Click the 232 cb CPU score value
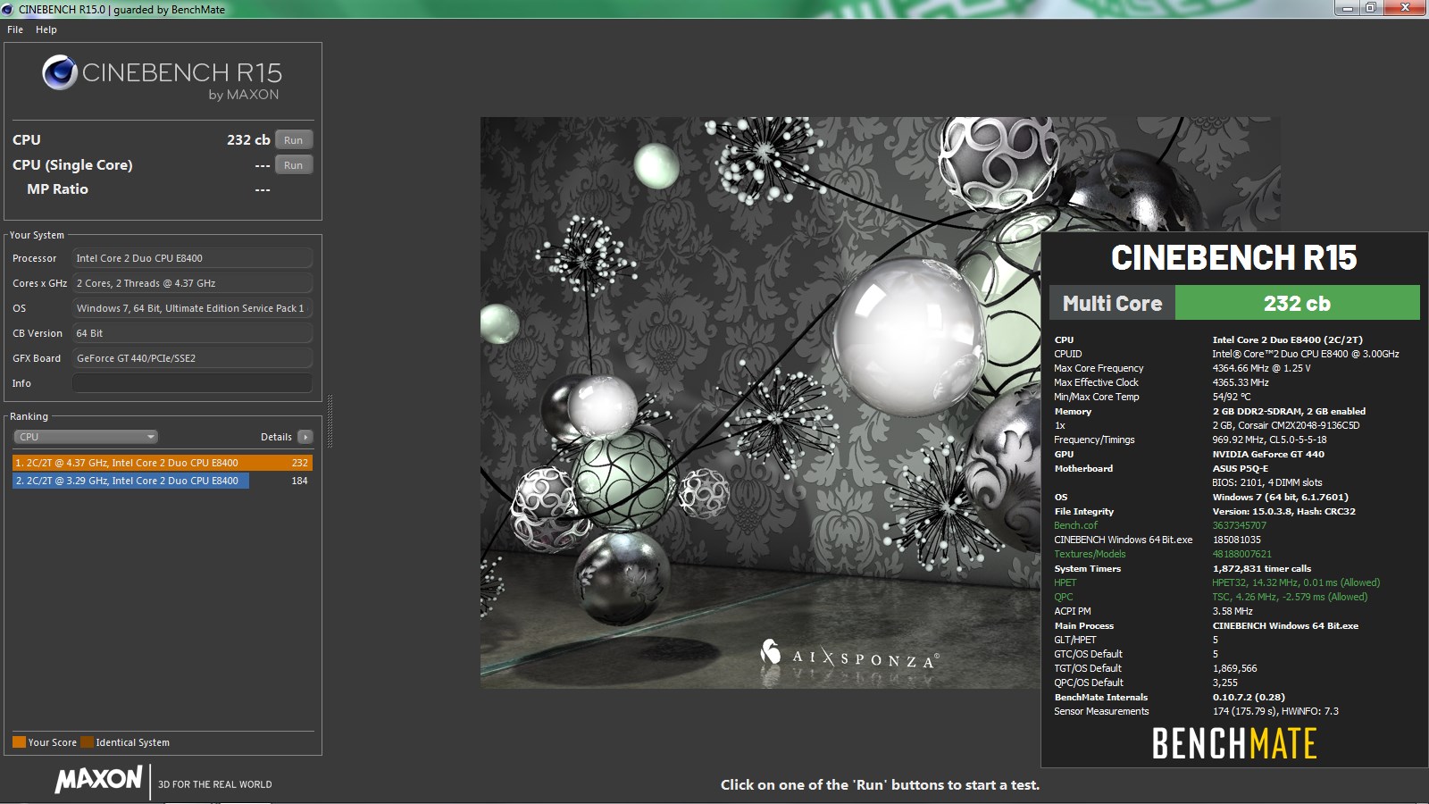 [x=248, y=140]
